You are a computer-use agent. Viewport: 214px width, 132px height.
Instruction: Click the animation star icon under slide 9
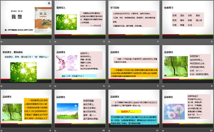1,131
